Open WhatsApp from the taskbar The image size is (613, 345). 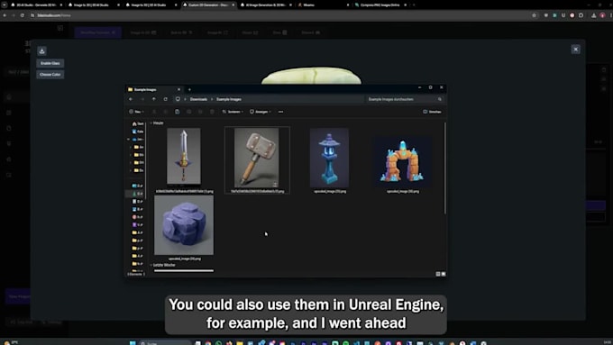coord(218,343)
